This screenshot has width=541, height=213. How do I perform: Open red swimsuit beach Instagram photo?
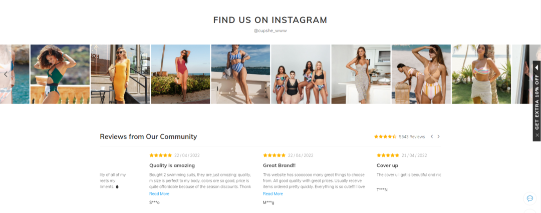click(x=180, y=74)
